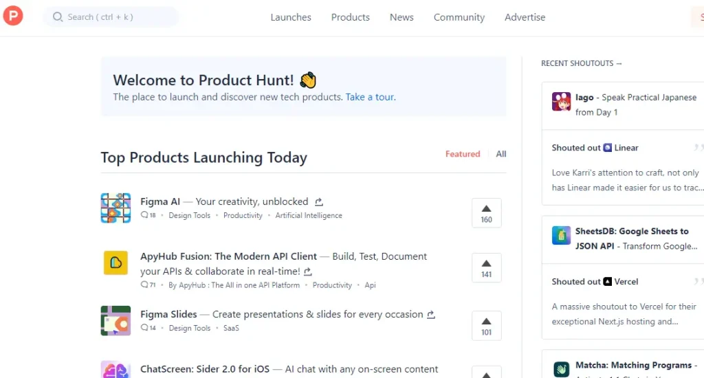
Task: Focus the search input field
Action: (x=117, y=17)
